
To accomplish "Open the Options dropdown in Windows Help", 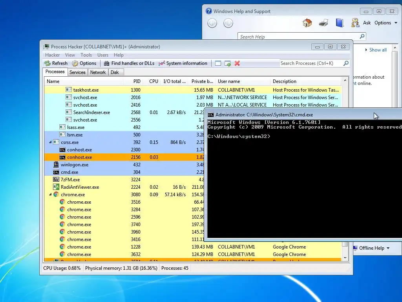I will [386, 23].
